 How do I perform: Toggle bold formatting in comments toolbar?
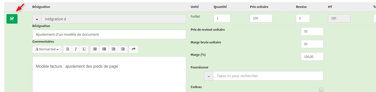[68, 49]
